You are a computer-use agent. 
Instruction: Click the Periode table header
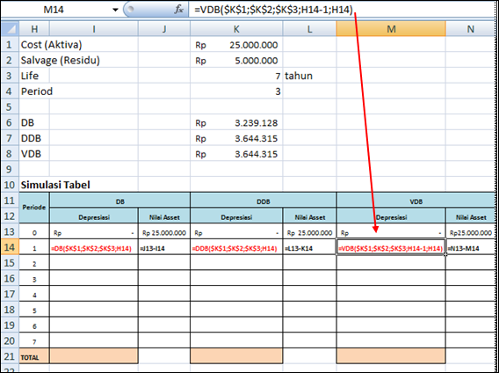34,208
